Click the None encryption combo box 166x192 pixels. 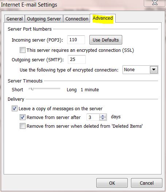[140, 70]
